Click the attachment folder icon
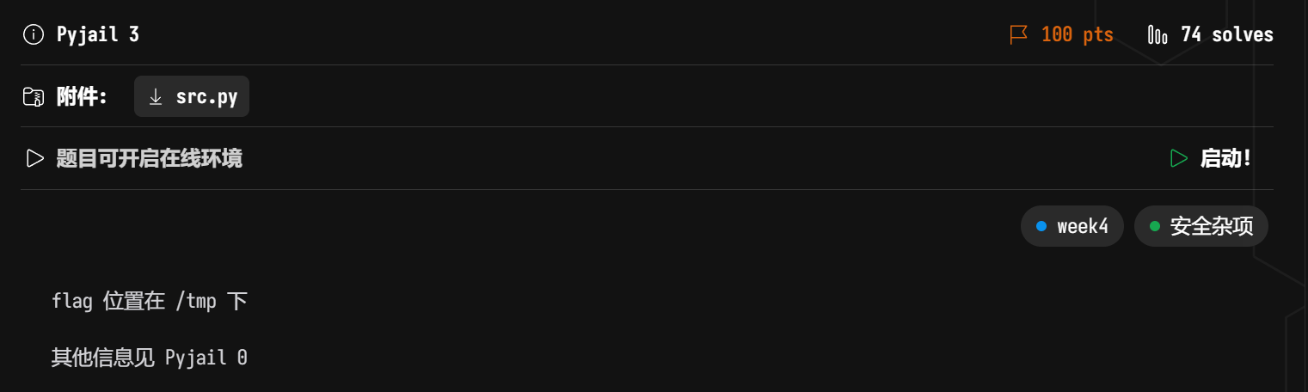This screenshot has width=1308, height=392. [x=34, y=96]
